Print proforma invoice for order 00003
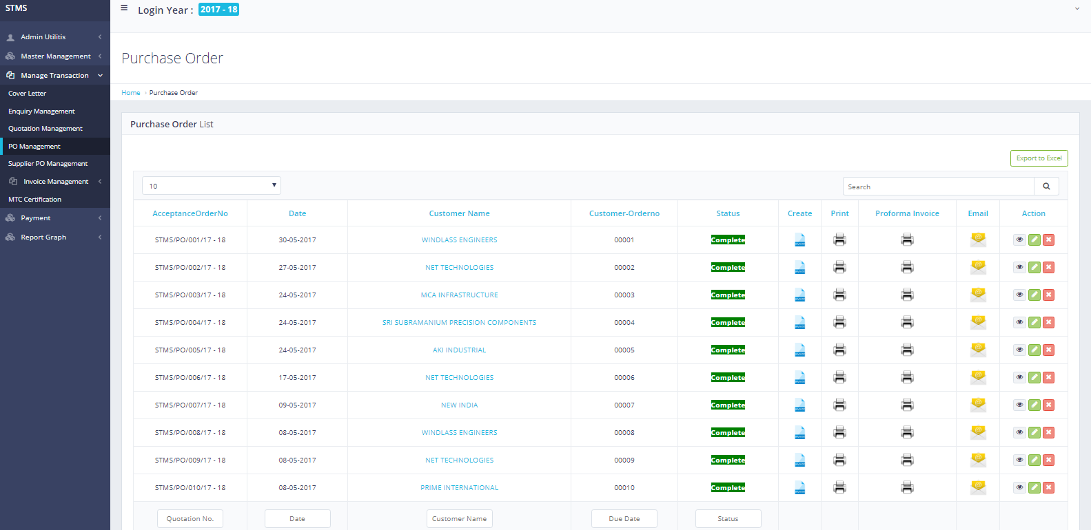The height and width of the screenshot is (530, 1091). coord(907,295)
